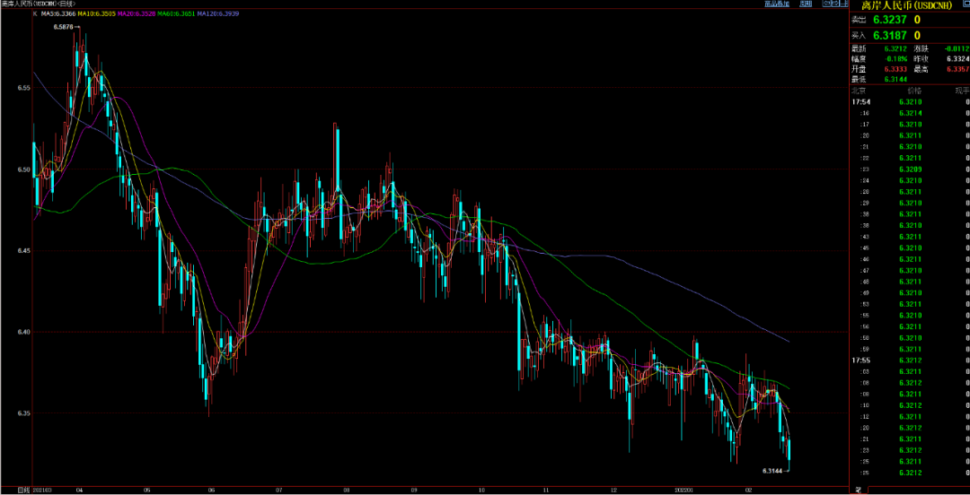Click the 周期 period link
Viewport: 970px width, 495px height.
[806, 4]
